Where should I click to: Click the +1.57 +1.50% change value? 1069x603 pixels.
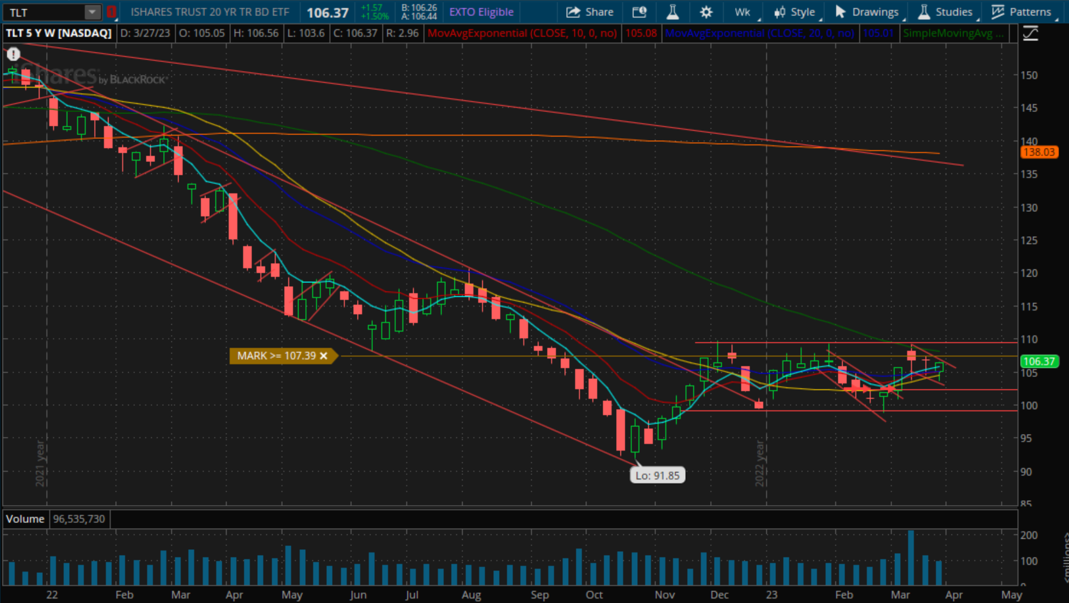[x=375, y=12]
